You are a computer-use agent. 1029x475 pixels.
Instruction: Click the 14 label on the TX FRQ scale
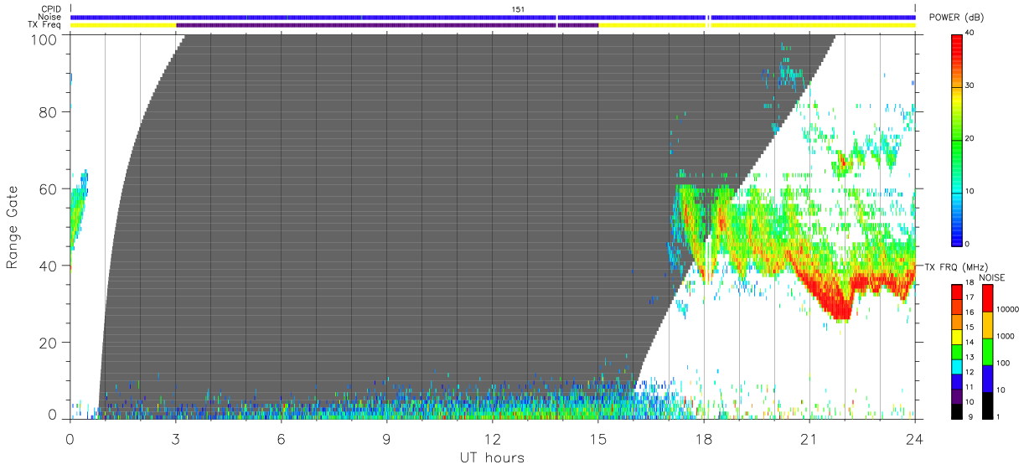click(x=970, y=343)
